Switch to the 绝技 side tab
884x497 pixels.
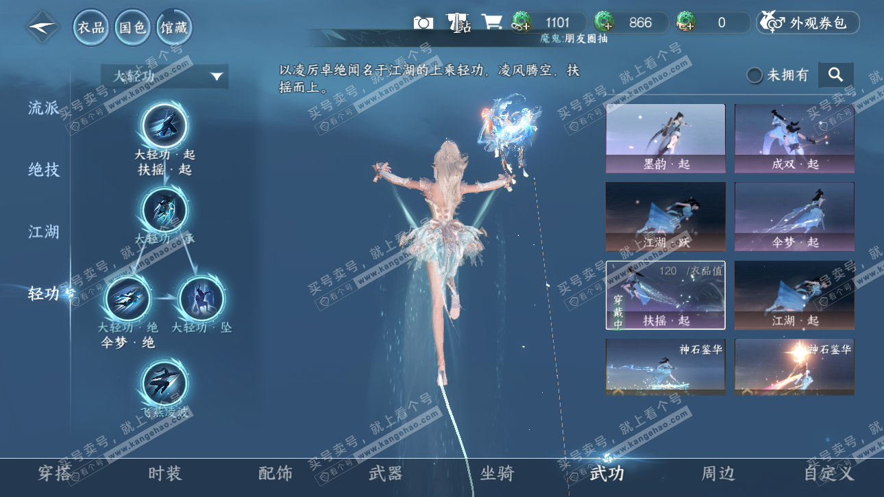pyautogui.click(x=44, y=170)
